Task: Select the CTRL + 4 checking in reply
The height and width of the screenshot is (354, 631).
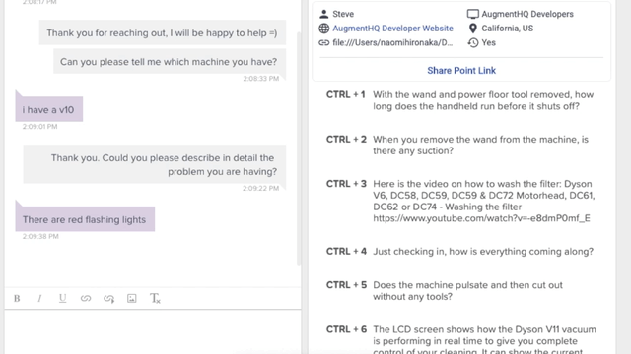Action: 461,252
